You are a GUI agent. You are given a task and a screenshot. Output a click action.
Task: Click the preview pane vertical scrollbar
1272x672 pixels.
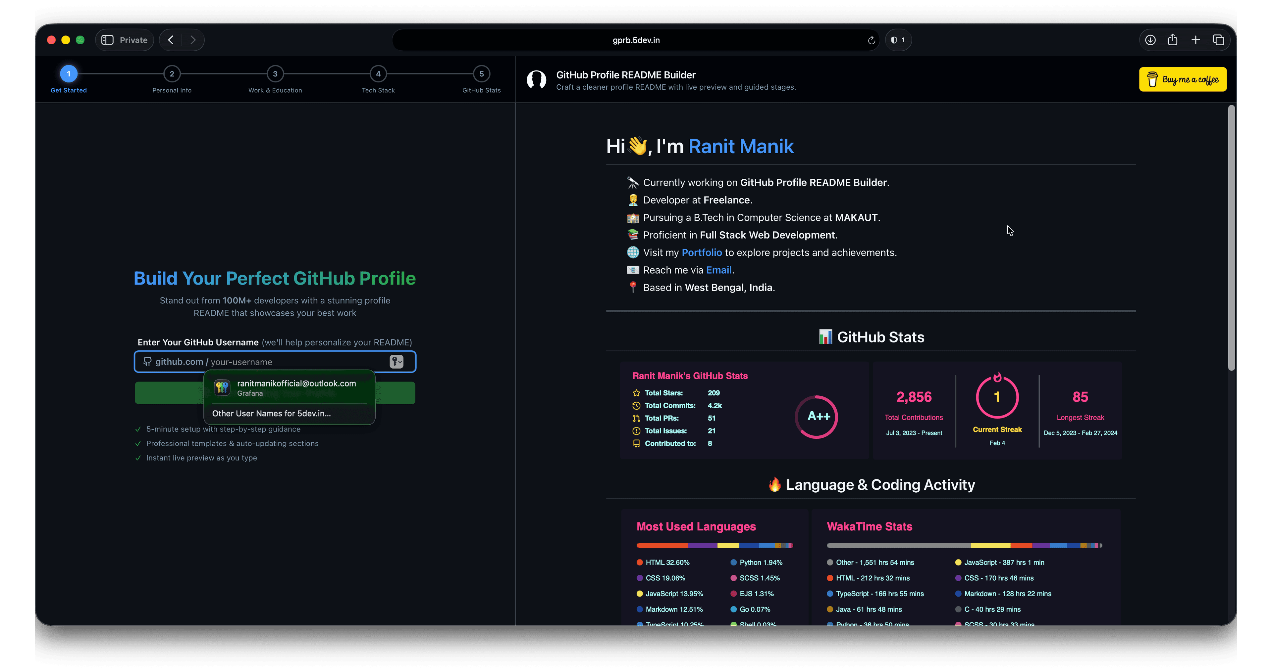(1231, 237)
